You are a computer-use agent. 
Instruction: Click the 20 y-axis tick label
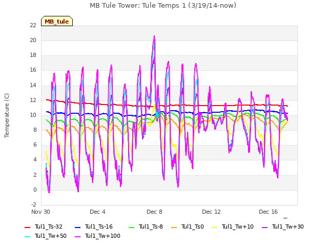click(33, 40)
